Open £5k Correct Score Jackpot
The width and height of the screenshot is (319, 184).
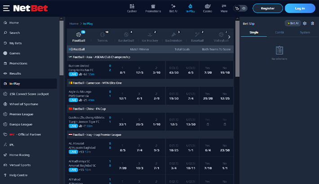pos(29,94)
